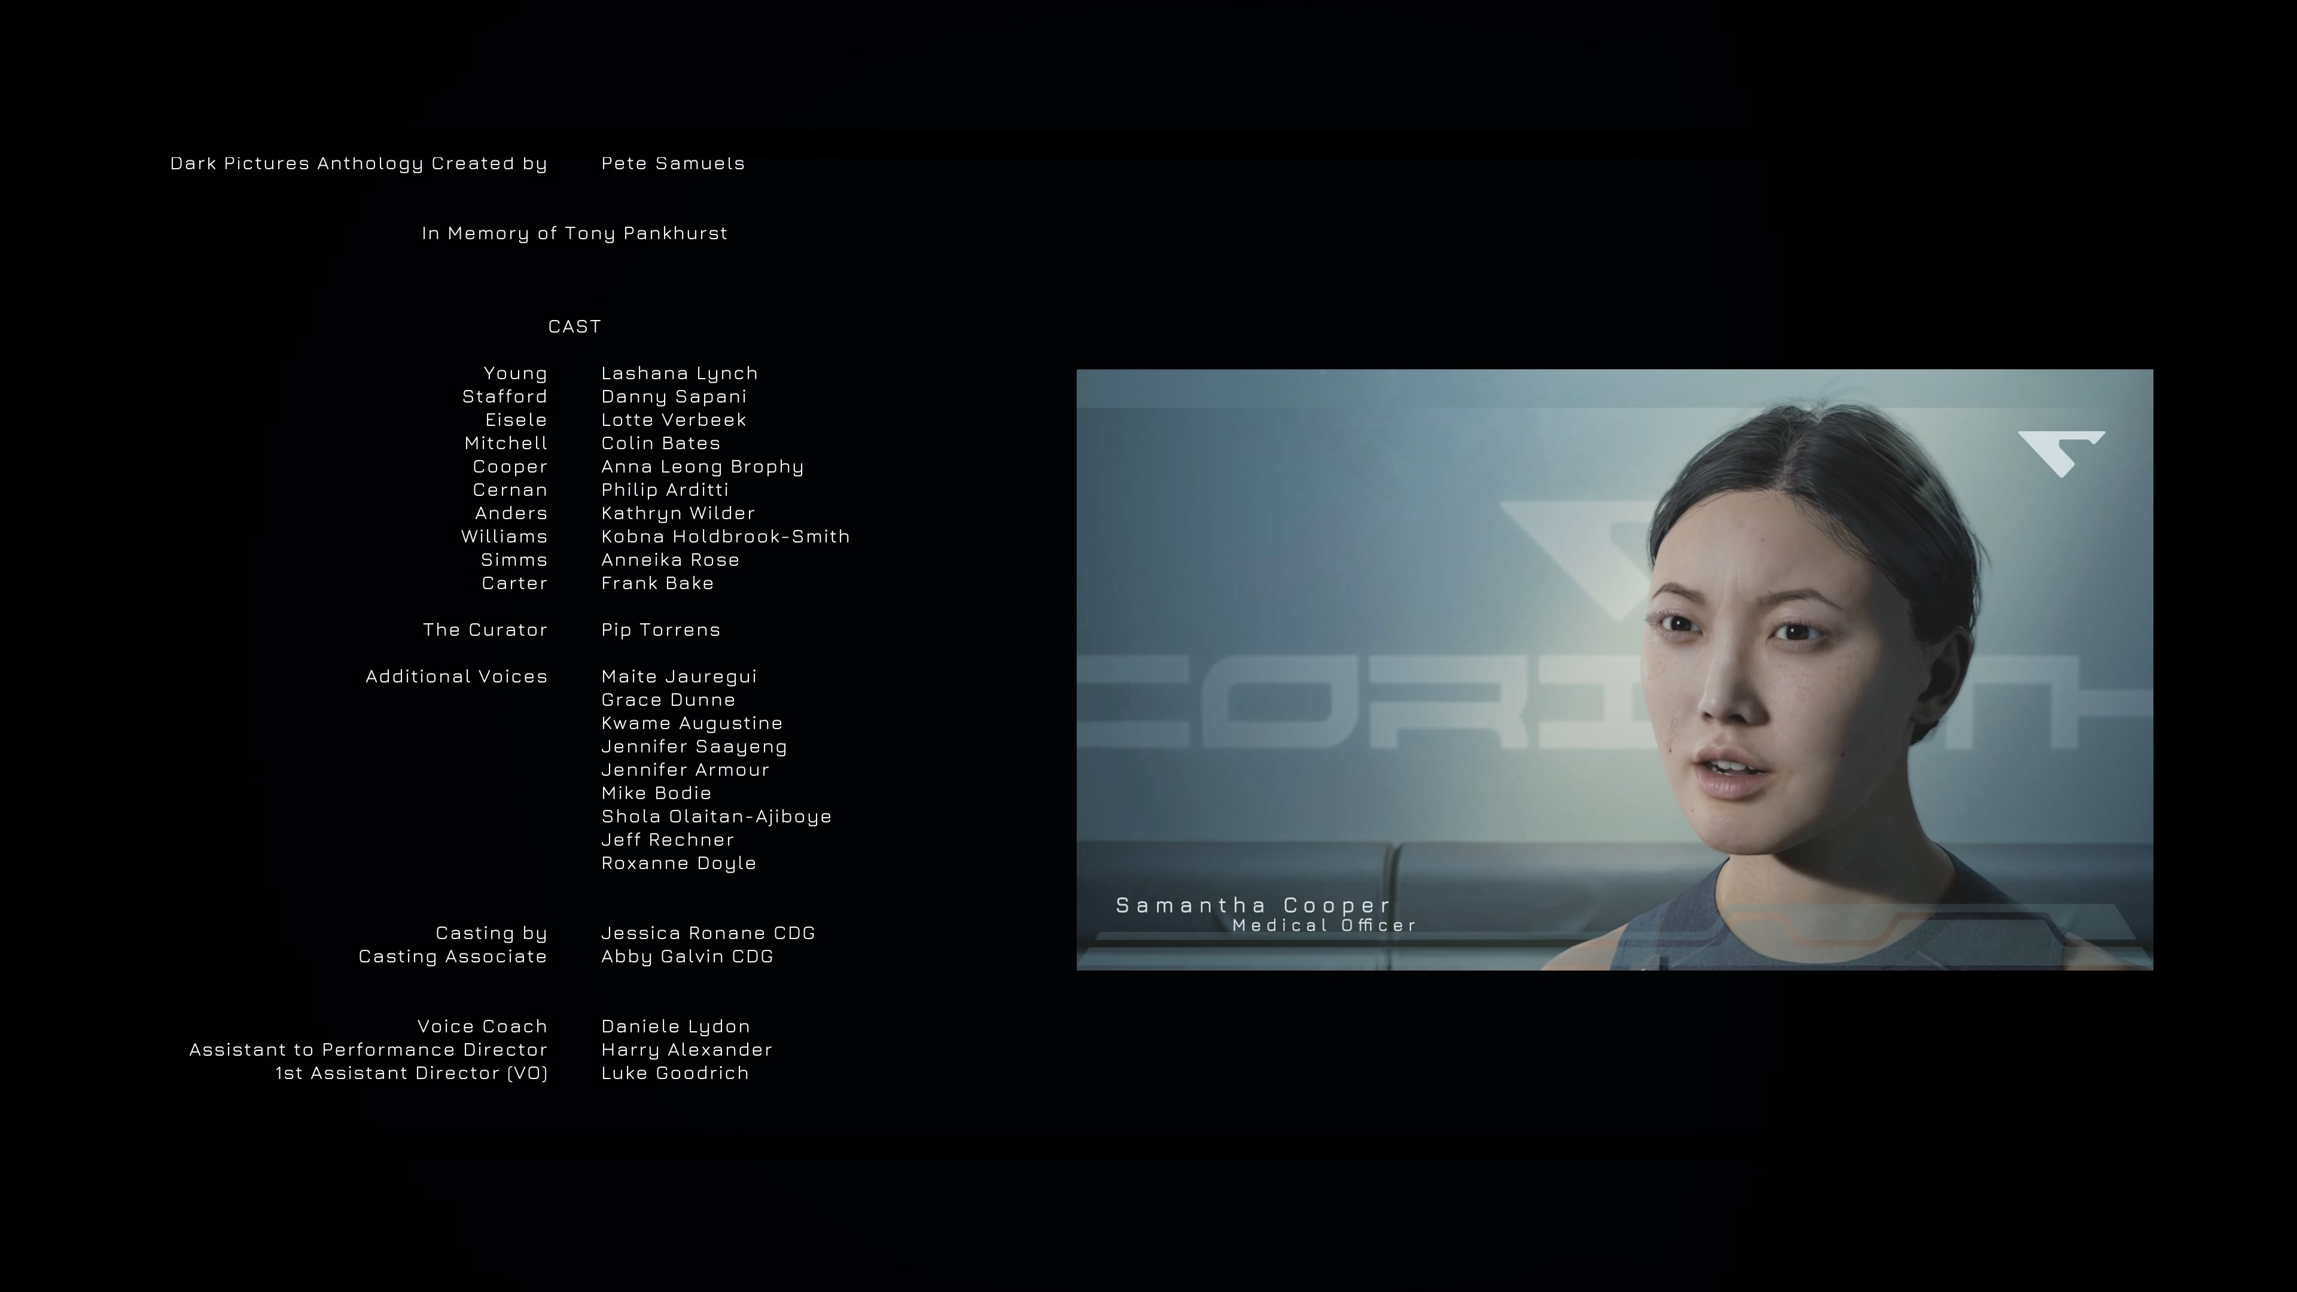
Task: Click the 'Additional Voices' label
Action: (x=456, y=677)
